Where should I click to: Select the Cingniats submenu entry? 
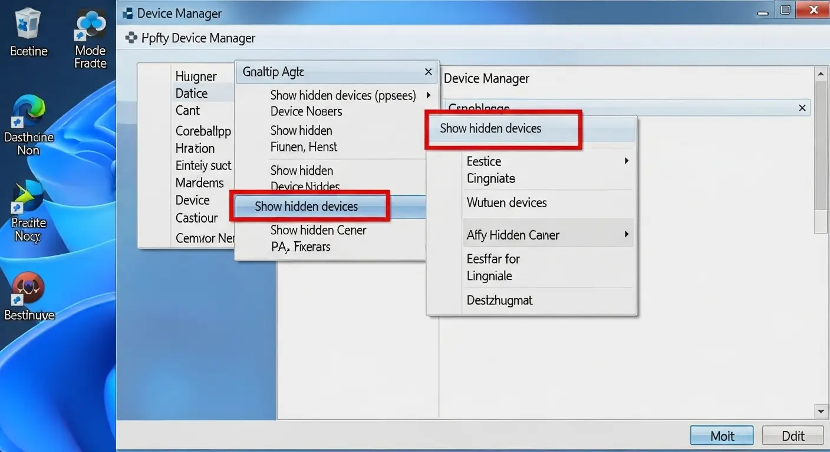click(491, 178)
